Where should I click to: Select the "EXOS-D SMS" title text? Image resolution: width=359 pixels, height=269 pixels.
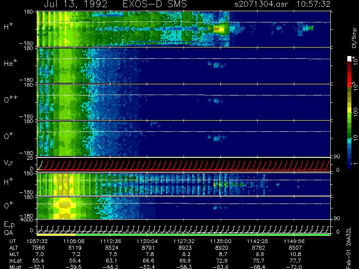(155, 4)
